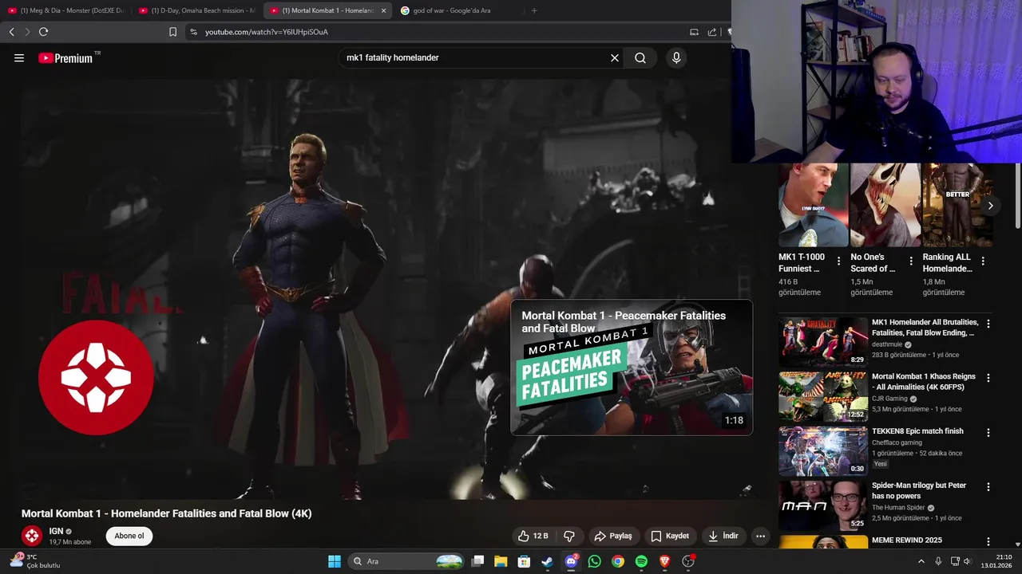Switch to the D-Day, Omaha Beach mission tab
The height and width of the screenshot is (574, 1022).
(x=196, y=10)
